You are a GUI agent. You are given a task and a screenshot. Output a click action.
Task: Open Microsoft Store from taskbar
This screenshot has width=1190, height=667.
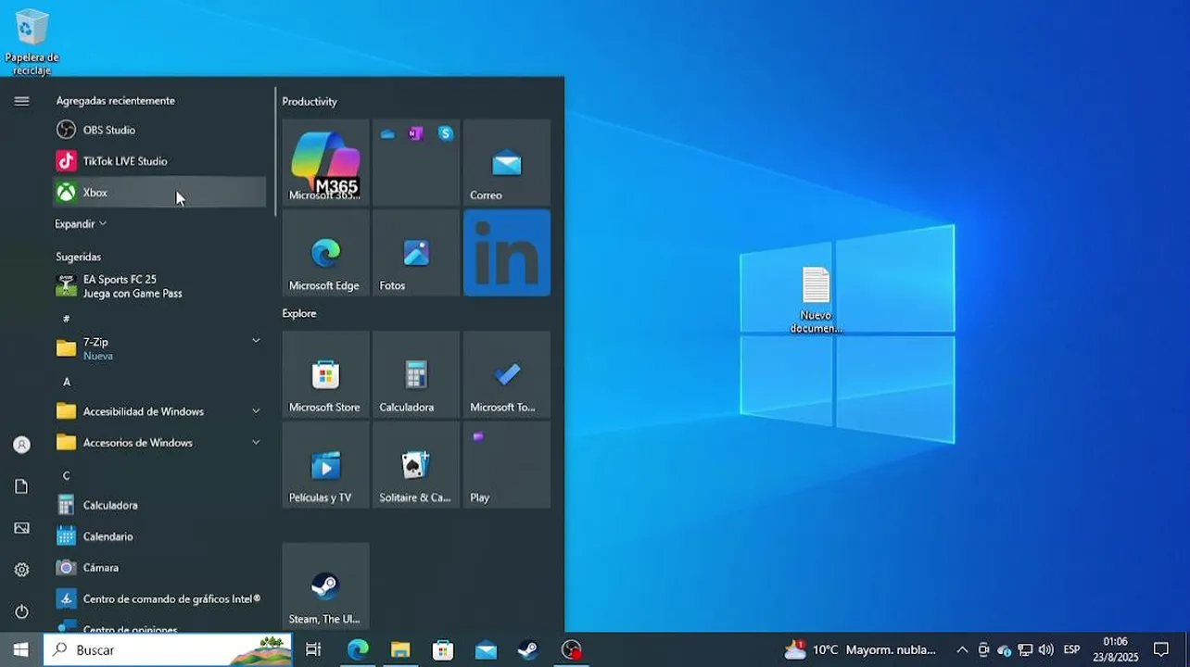(443, 650)
